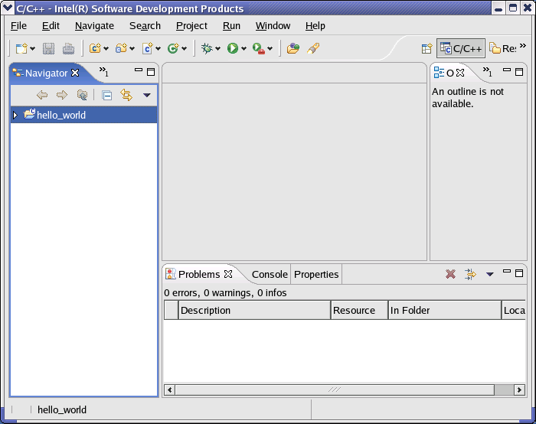Open New Source File dropdown arrow
The image size is (536, 424).
pos(158,49)
